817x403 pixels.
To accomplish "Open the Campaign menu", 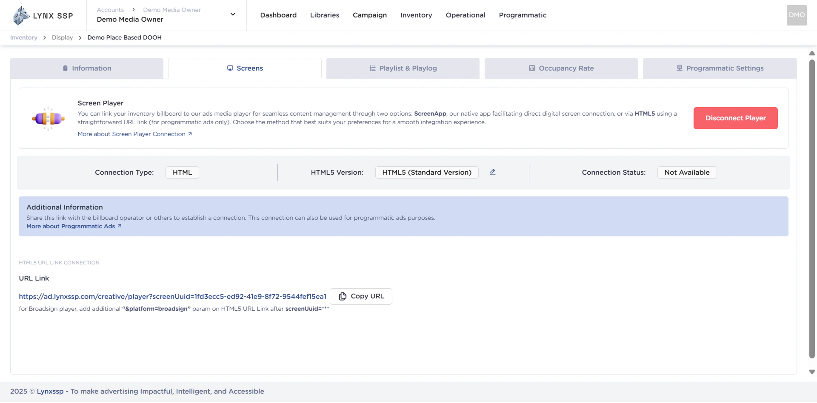I will point(370,15).
